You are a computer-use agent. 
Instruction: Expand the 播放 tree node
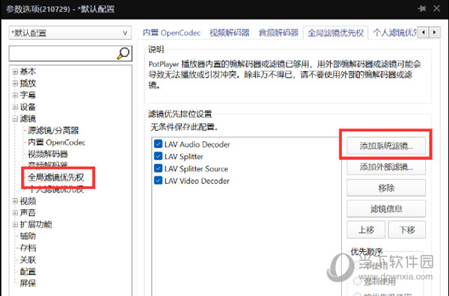click(15, 83)
